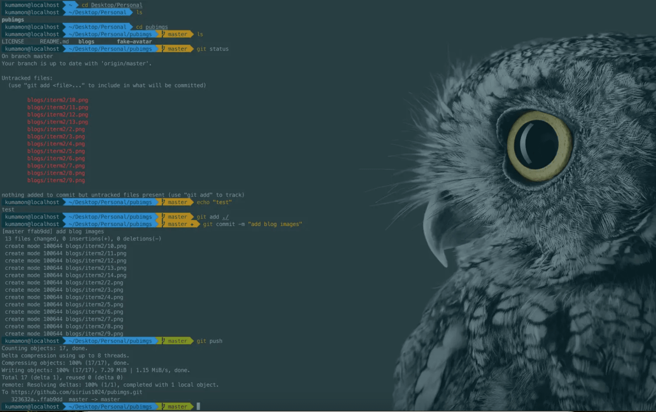Image resolution: width=656 pixels, height=412 pixels.
Task: Select the 'README.md' file name
Action: 54,42
